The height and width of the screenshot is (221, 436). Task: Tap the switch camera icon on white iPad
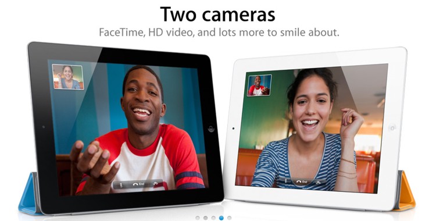coord(318,182)
